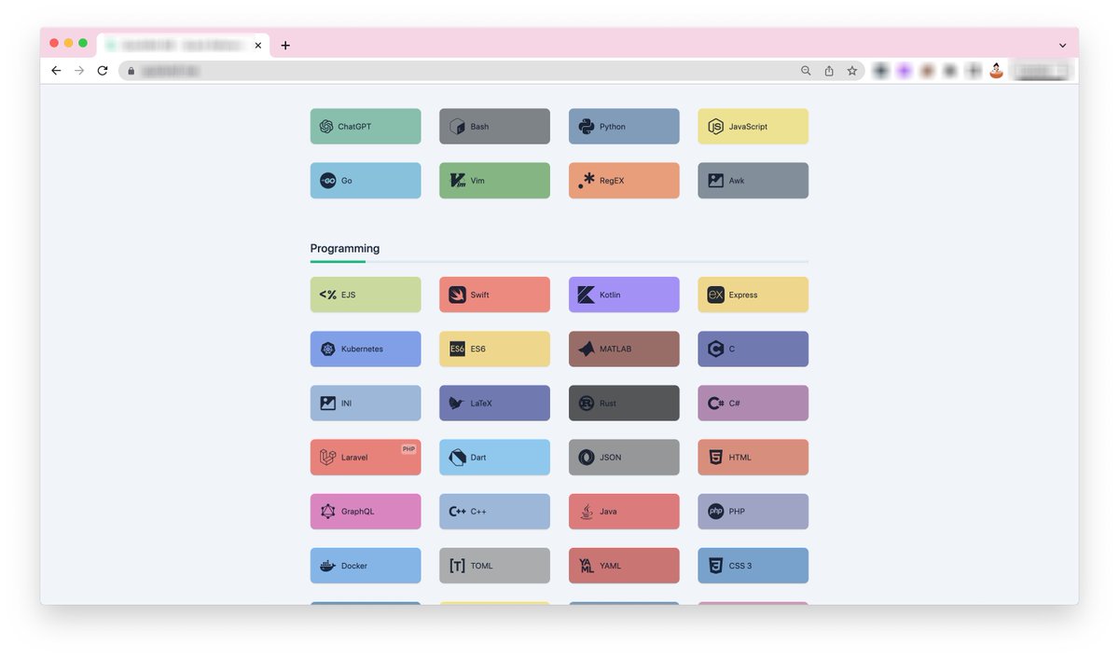Click the JavaScript JS hexagon icon
This screenshot has width=1119, height=658.
[715, 127]
